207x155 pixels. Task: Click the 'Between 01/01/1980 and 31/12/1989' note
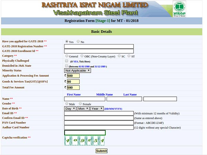pyautogui.click(x=88, y=66)
